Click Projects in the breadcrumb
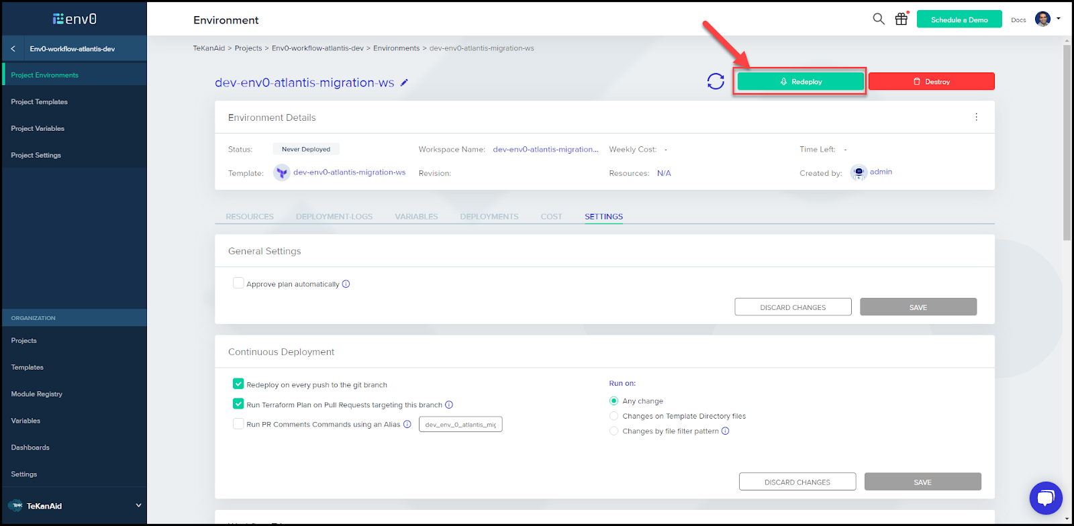The image size is (1074, 526). (248, 48)
